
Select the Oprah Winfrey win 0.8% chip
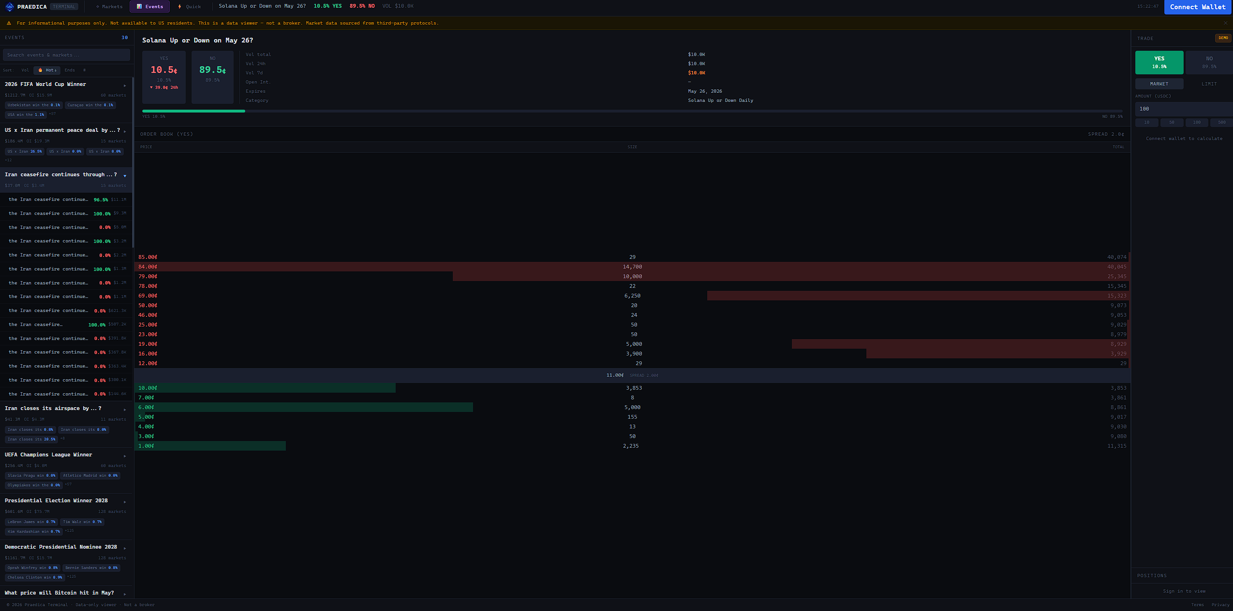[32, 568]
